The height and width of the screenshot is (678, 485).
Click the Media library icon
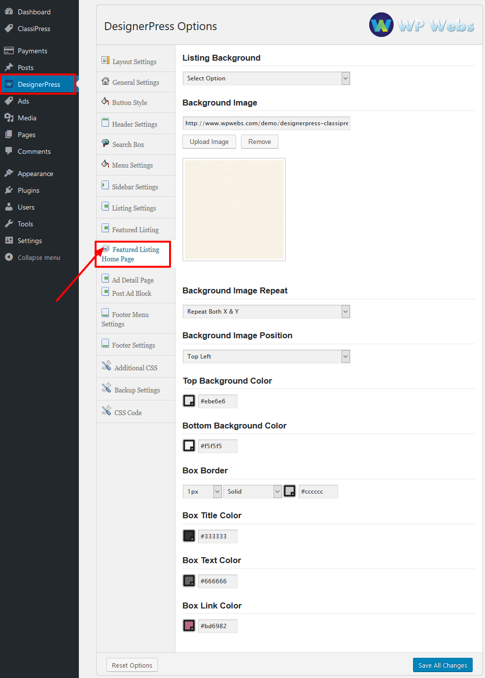click(x=9, y=117)
